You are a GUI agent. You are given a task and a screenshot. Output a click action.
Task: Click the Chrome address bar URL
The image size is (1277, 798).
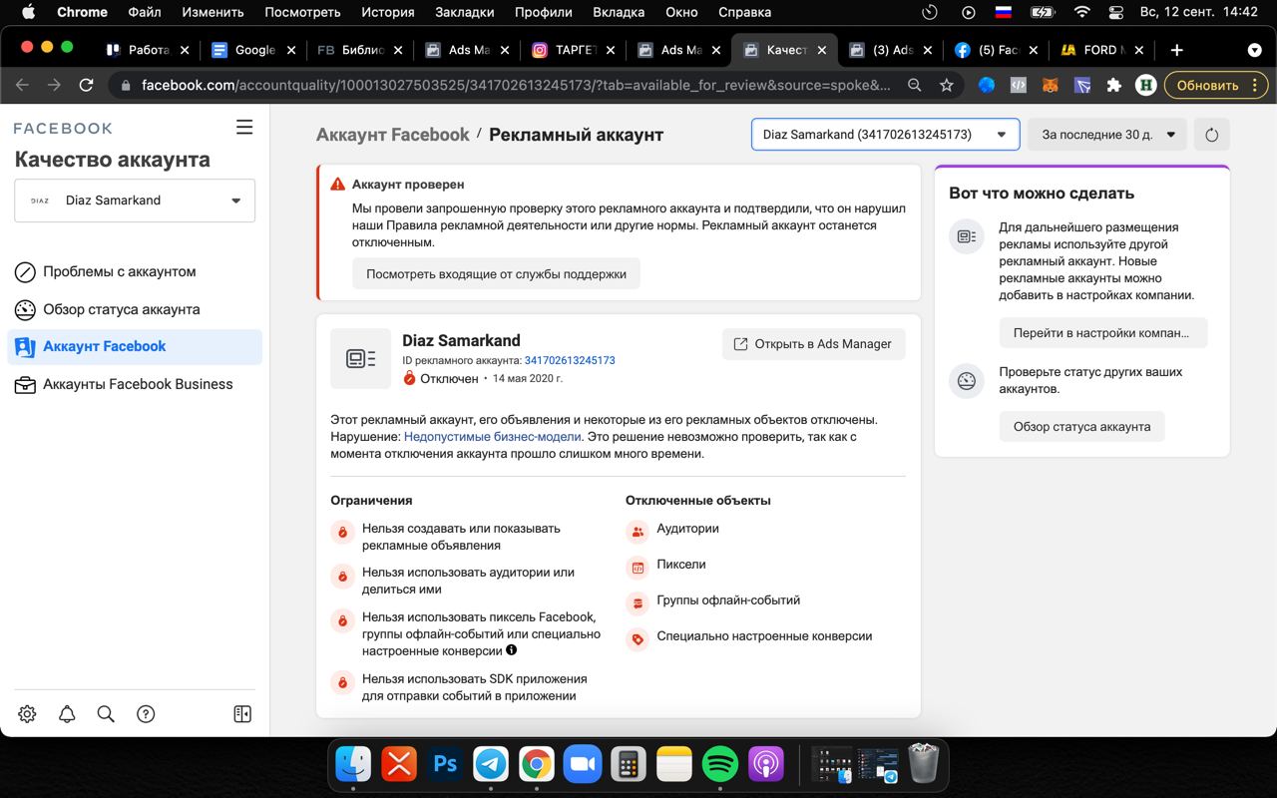tap(516, 86)
